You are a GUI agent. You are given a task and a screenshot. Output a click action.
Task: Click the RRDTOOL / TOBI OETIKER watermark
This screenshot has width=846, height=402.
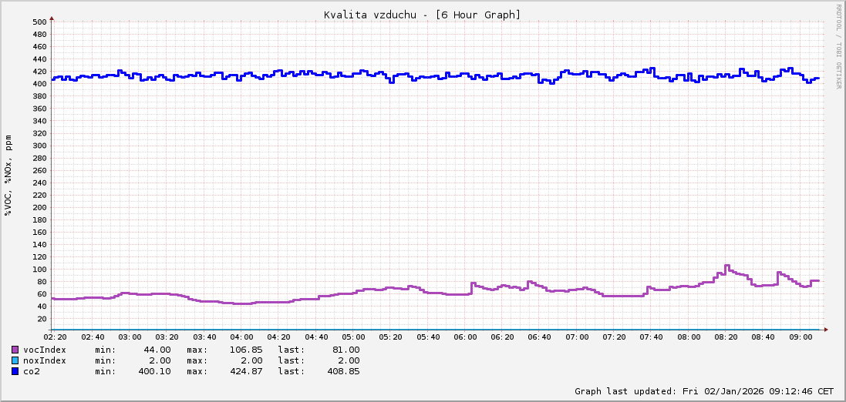click(x=838, y=46)
